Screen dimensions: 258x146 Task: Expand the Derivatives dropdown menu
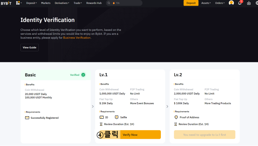click(62, 3)
